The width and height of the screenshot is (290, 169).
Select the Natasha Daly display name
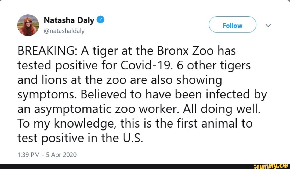coord(69,20)
